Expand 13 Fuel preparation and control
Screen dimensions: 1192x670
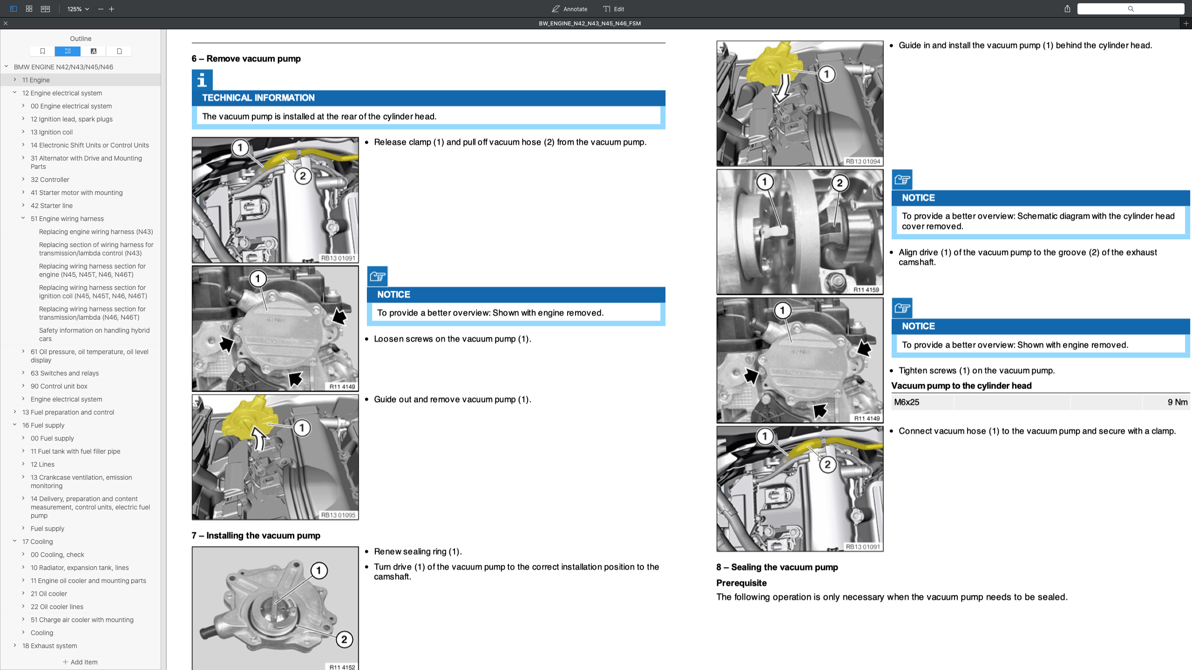point(15,412)
